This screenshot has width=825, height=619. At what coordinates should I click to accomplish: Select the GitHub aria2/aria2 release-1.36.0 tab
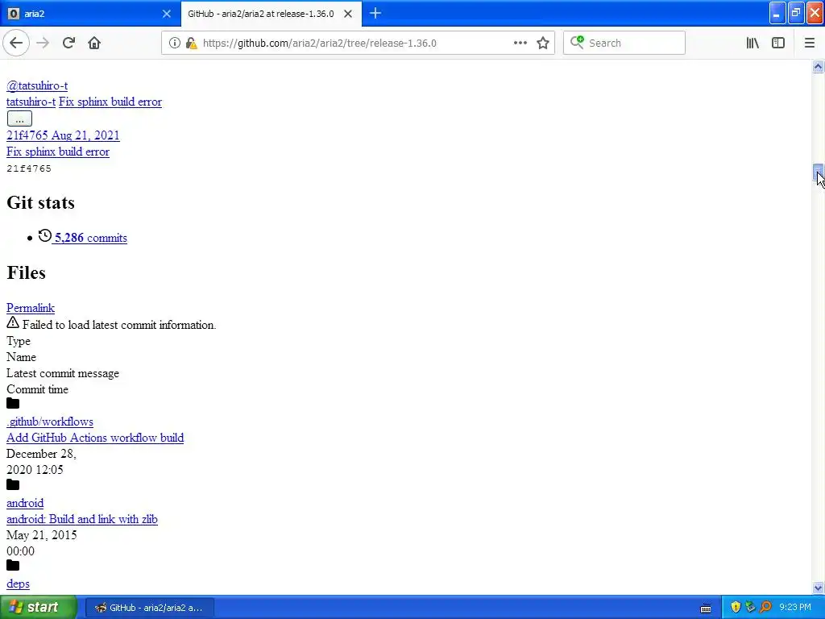click(x=271, y=14)
